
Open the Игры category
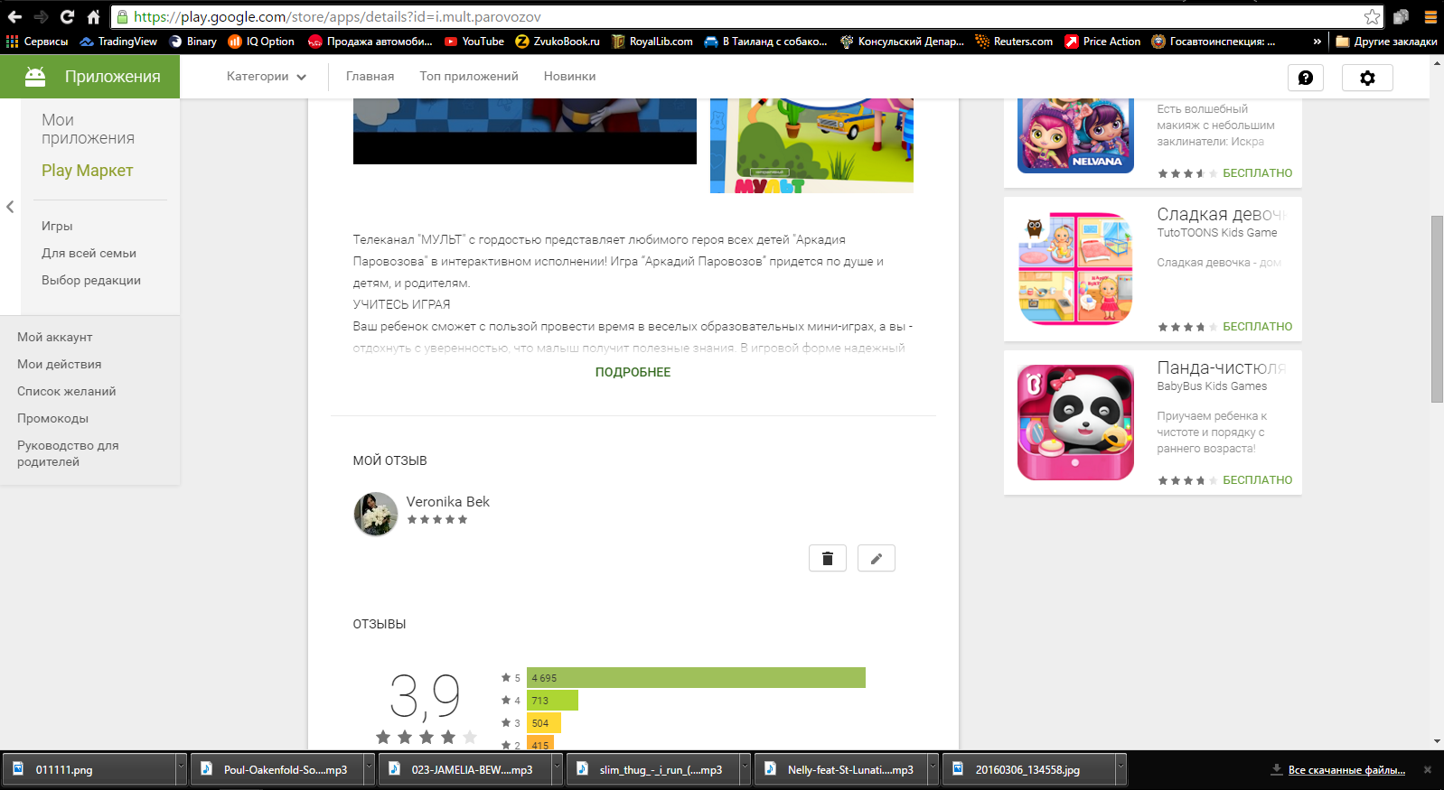(57, 227)
